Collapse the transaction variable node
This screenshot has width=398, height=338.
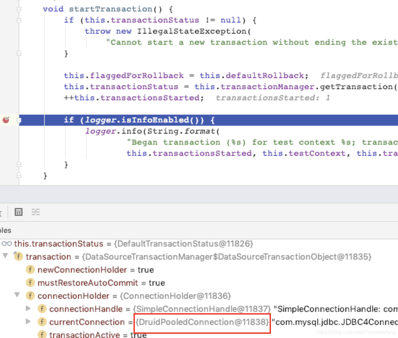pyautogui.click(x=5, y=257)
